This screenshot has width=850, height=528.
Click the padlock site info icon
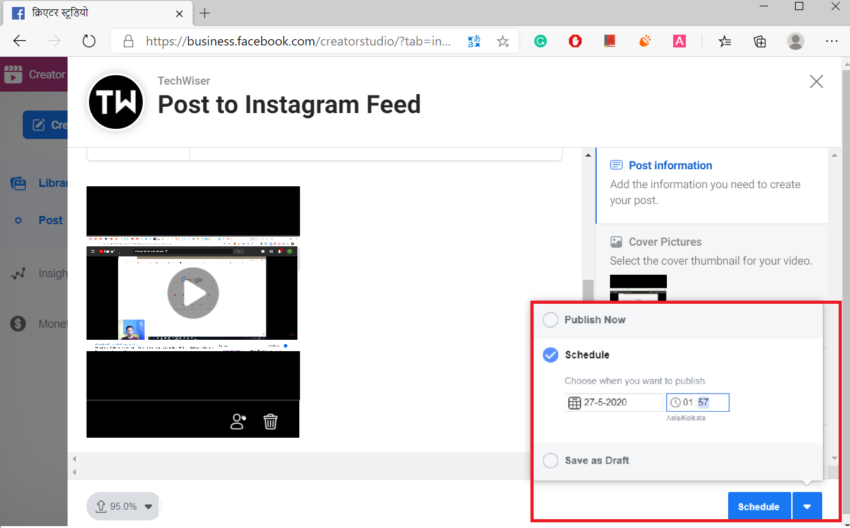tap(128, 42)
